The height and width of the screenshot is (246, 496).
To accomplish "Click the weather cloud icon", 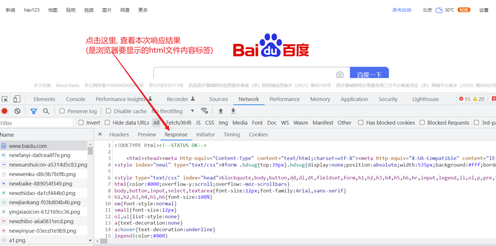I will (x=439, y=10).
